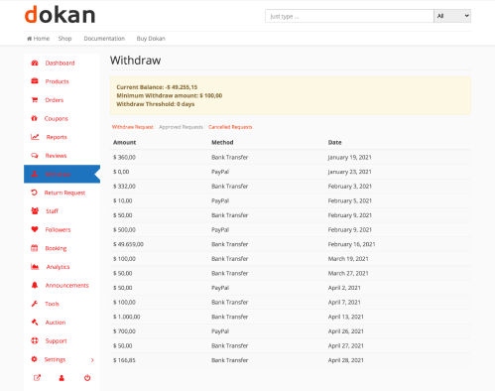Screen dimensions: 495x391
Task: Open the Orders sidebar link
Action: pyautogui.click(x=55, y=100)
